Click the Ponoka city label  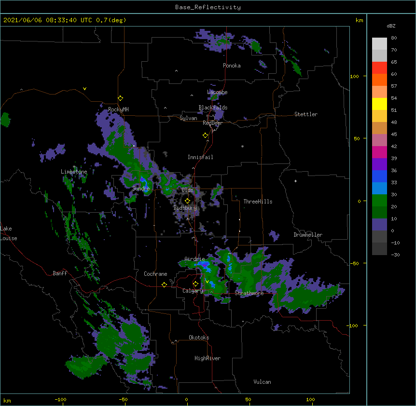click(x=232, y=66)
